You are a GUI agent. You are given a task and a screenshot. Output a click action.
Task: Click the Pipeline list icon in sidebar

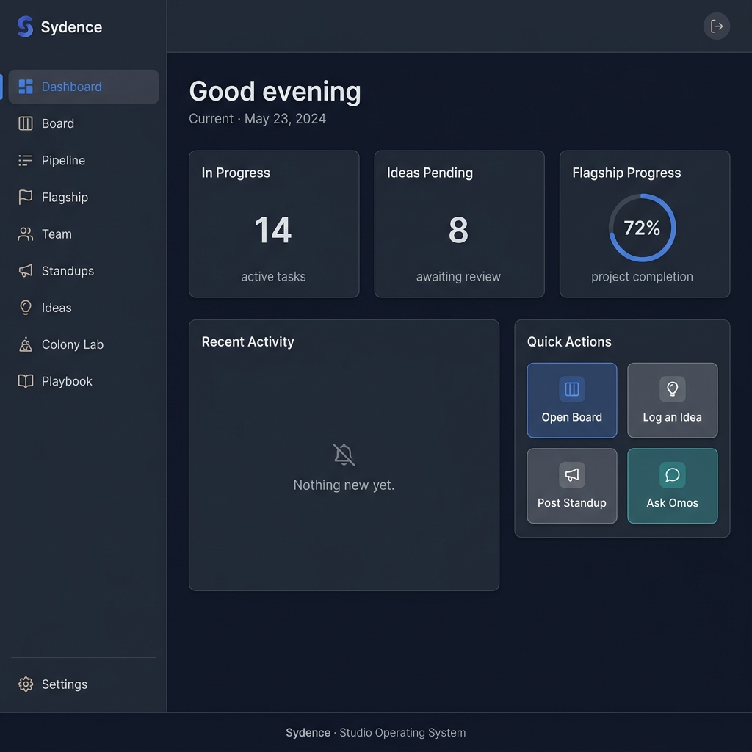(x=26, y=160)
